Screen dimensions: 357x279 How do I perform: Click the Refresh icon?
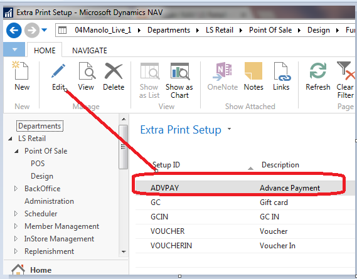[318, 71]
